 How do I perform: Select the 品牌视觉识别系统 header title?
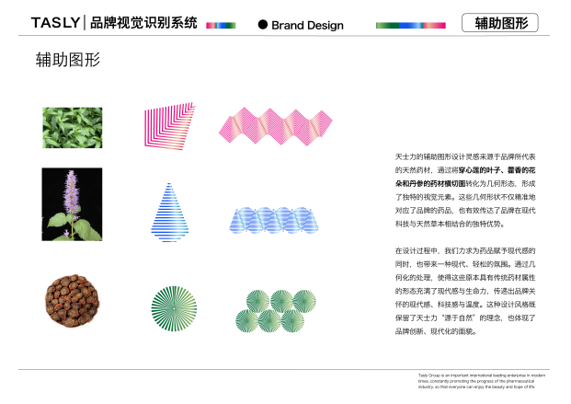(x=143, y=23)
